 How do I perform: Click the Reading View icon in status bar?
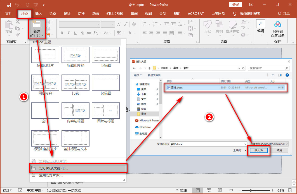[220, 190]
